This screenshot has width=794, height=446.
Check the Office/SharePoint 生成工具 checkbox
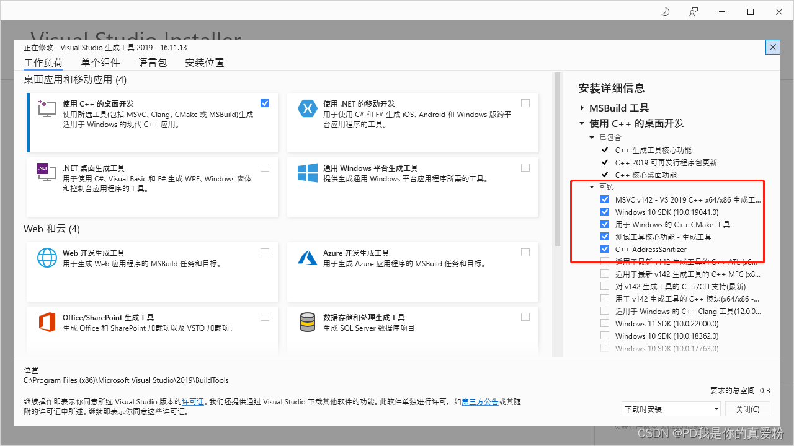(265, 317)
